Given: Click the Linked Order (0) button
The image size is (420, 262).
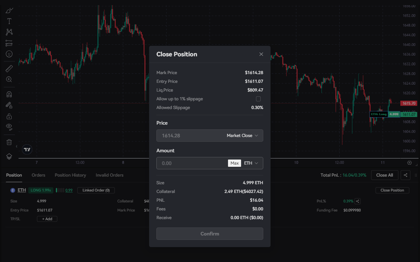Looking at the screenshot, I should 96,190.
